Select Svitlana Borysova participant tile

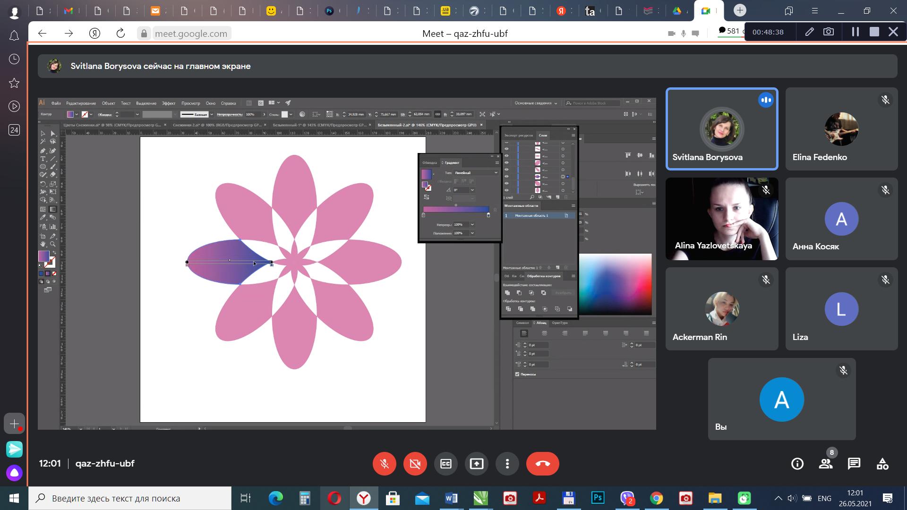pos(721,128)
